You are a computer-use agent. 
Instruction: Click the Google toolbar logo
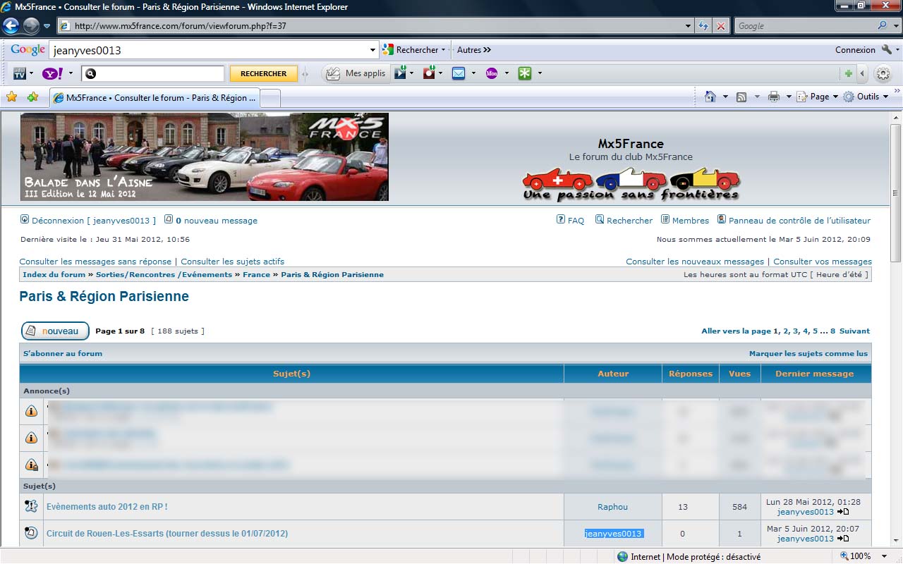click(28, 50)
